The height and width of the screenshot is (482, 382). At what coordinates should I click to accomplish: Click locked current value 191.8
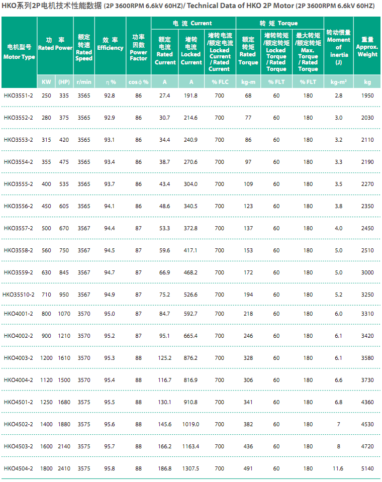click(191, 95)
